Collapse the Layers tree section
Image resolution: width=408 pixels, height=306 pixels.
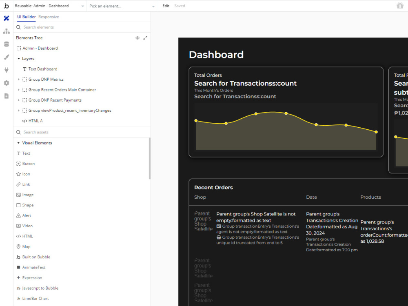click(19, 59)
